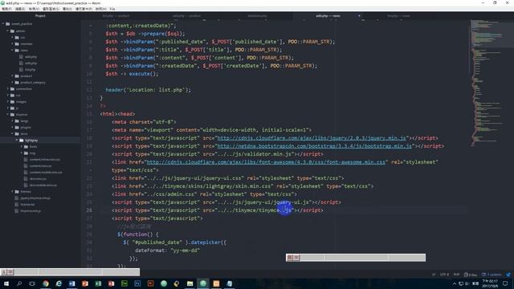
Task: Launch Word from the taskbar
Action: [x=71, y=283]
